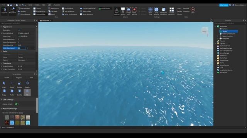This screenshot has height=138, width=247.
Task: Collapse the Material Settings section
Action: (1, 108)
